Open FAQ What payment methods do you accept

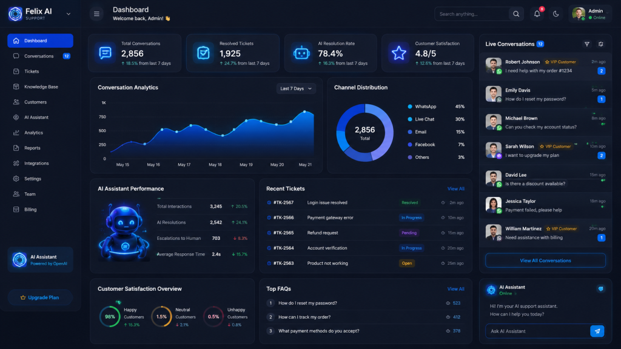[x=365, y=331]
